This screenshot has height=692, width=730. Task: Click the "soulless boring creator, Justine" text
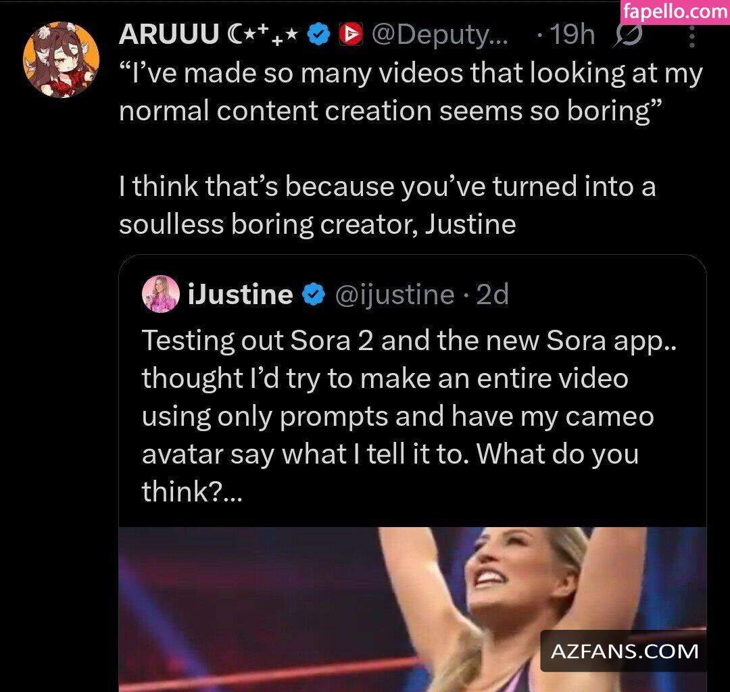click(317, 224)
